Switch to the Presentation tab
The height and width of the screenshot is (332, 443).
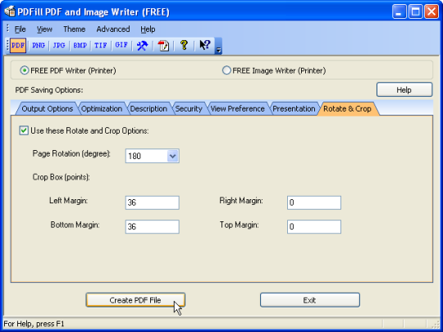(294, 109)
